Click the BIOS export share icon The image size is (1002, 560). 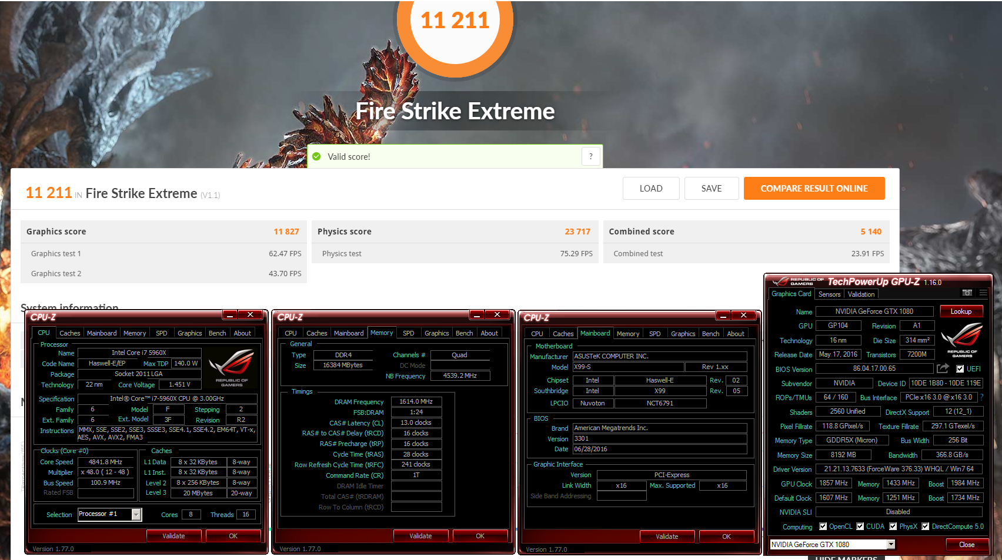(x=943, y=368)
